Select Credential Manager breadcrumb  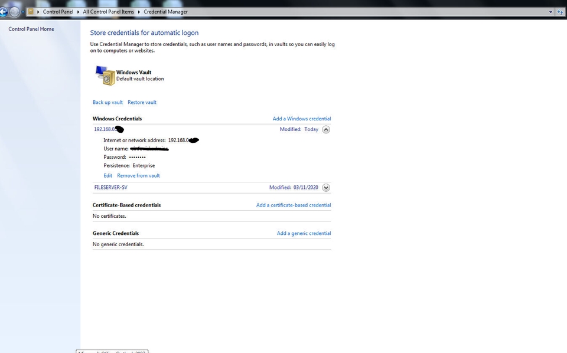tap(165, 12)
